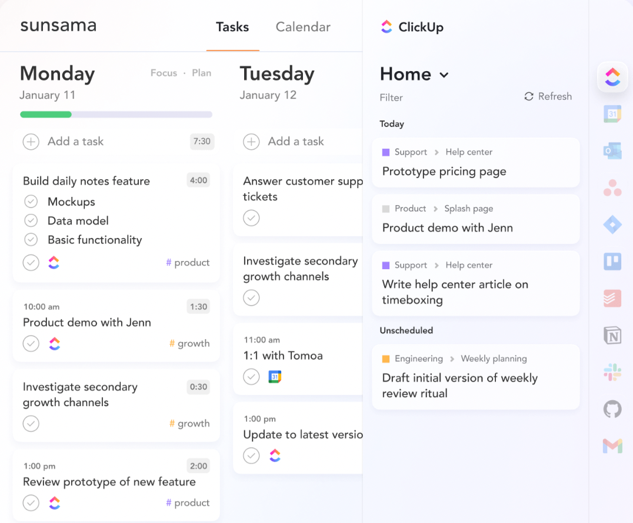Viewport: 633px width, 523px height.
Task: Check off the Data model subtask
Action: (x=31, y=220)
